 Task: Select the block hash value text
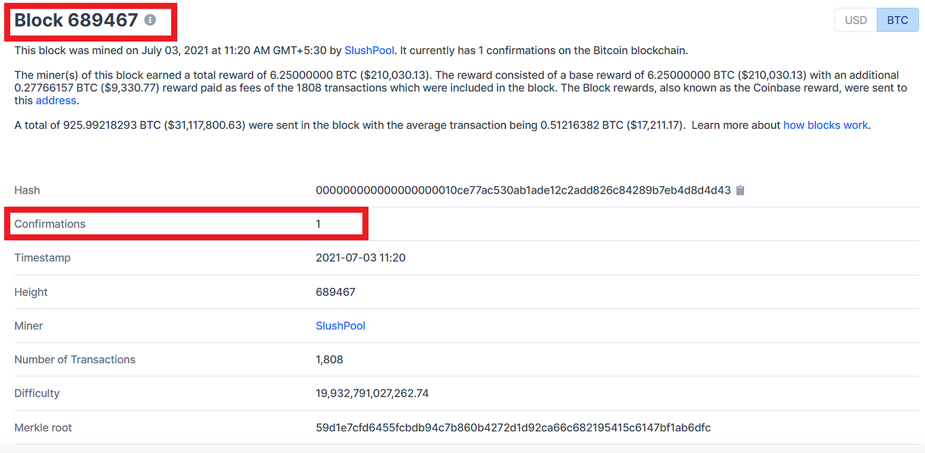point(525,190)
